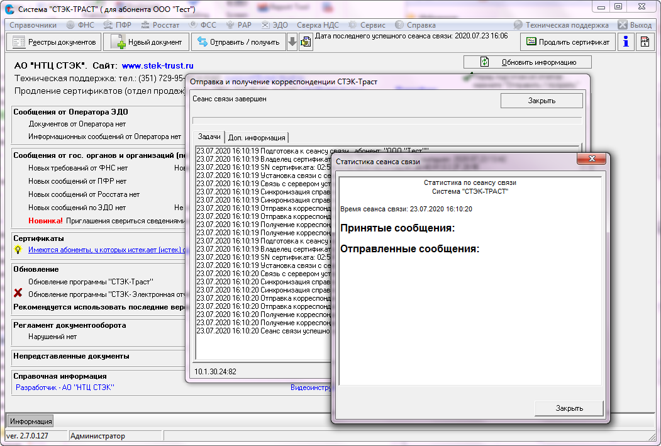Click Администратор in status bar
661x446 pixels.
pos(98,436)
